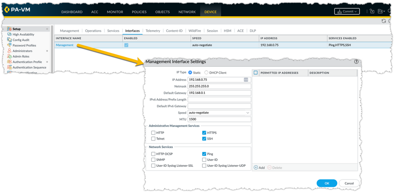Open the Commit dropdown button
394x194 pixels.
[x=347, y=11]
